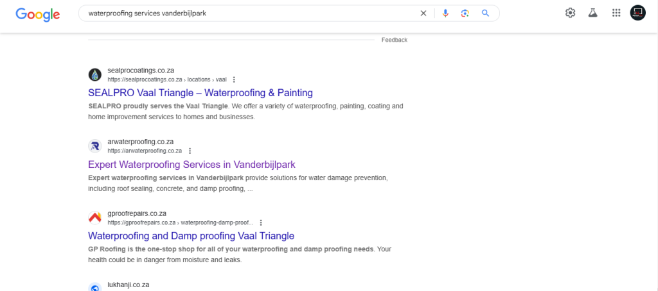Open SEALPRO Vaal Triangle result link
This screenshot has height=291, width=658.
point(200,93)
